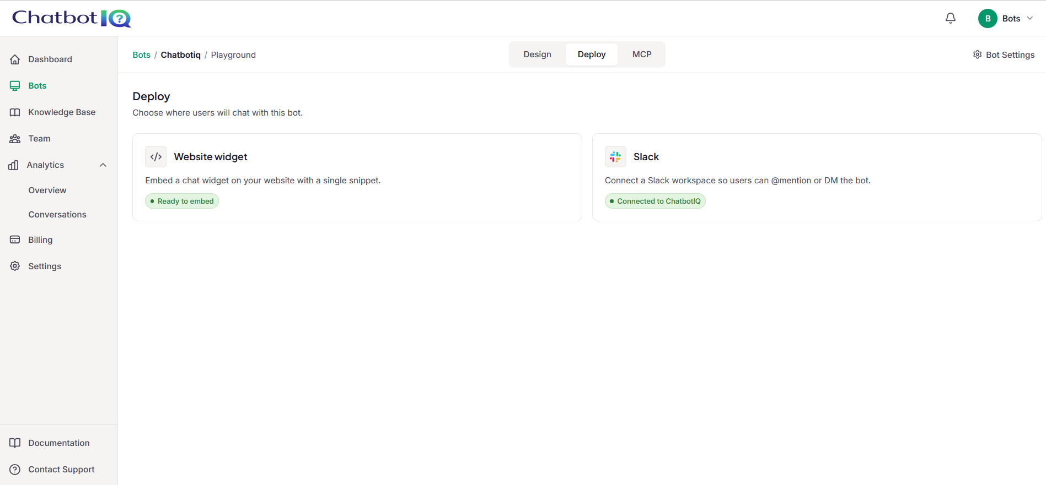This screenshot has height=485, width=1046.
Task: Click the Chatbotiq breadcrumb
Action: [180, 55]
